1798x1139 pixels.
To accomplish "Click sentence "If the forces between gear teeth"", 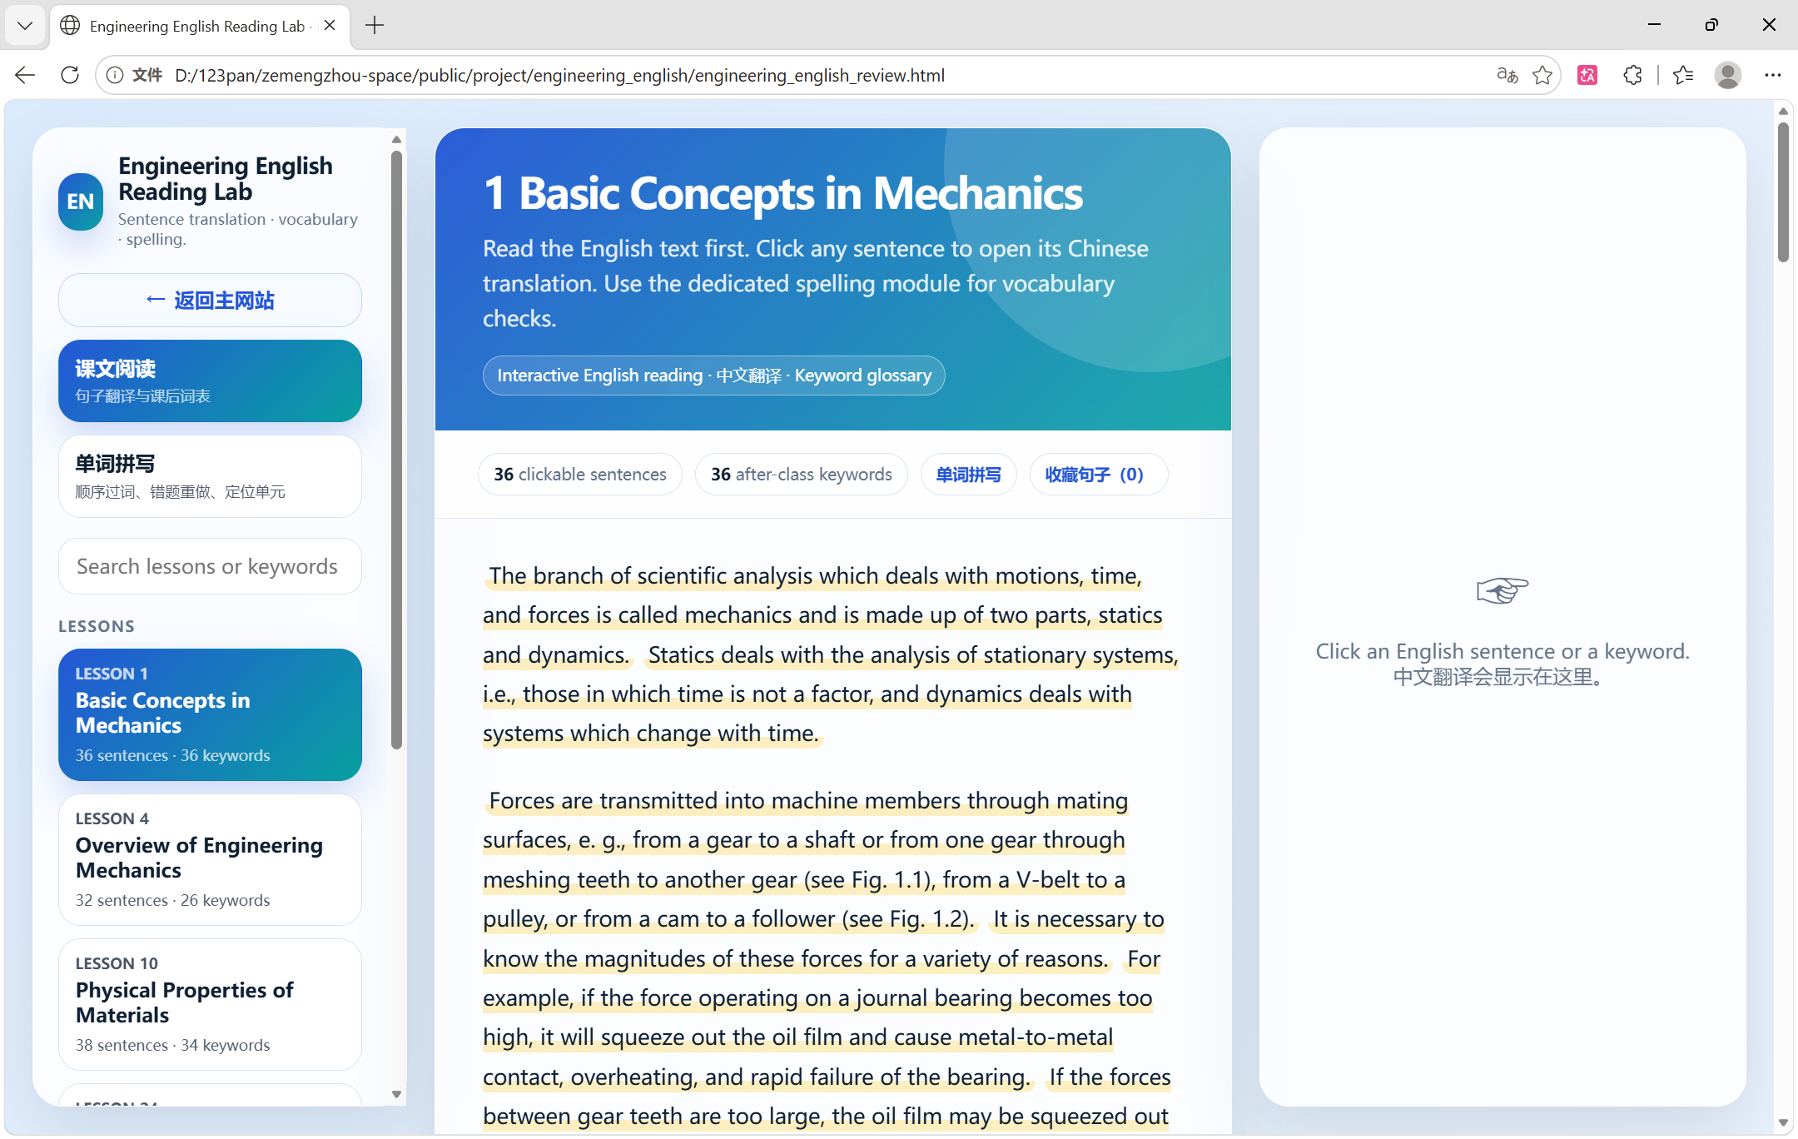I will 827,1097.
